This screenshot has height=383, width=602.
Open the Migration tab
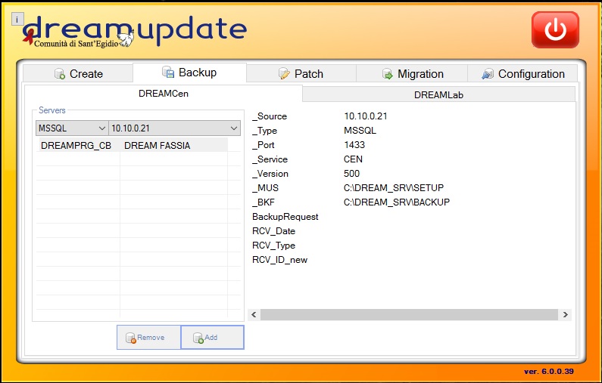click(x=412, y=73)
